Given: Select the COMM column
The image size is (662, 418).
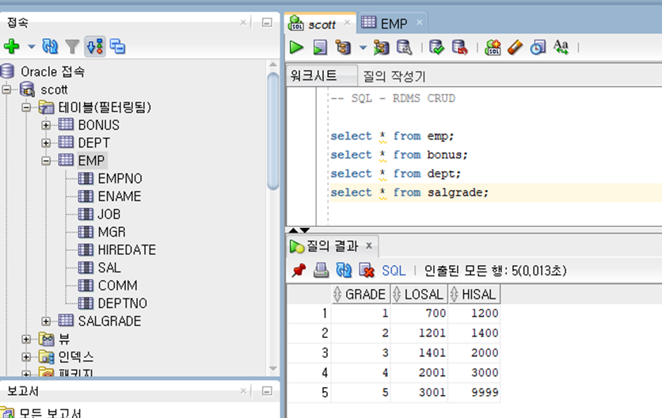Looking at the screenshot, I should coord(117,286).
